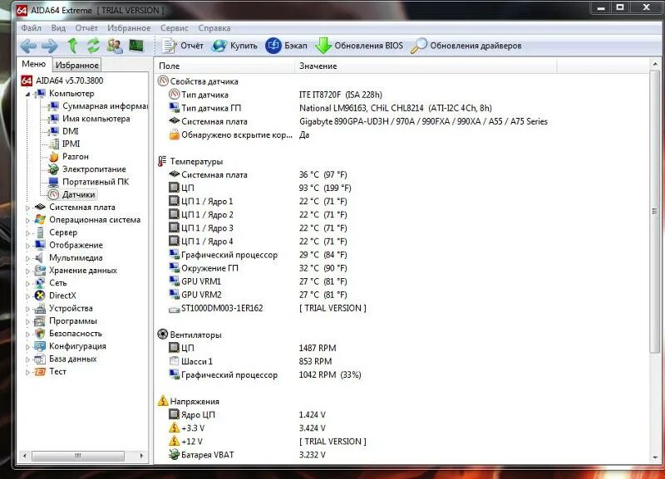Click the DirectX icon in tree
Viewport: 665px width, 479px height.
point(40,296)
